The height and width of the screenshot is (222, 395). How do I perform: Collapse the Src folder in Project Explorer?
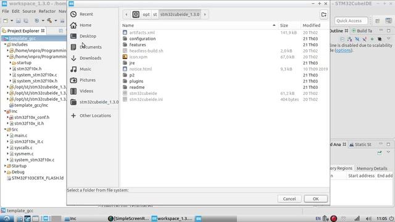point(5,129)
